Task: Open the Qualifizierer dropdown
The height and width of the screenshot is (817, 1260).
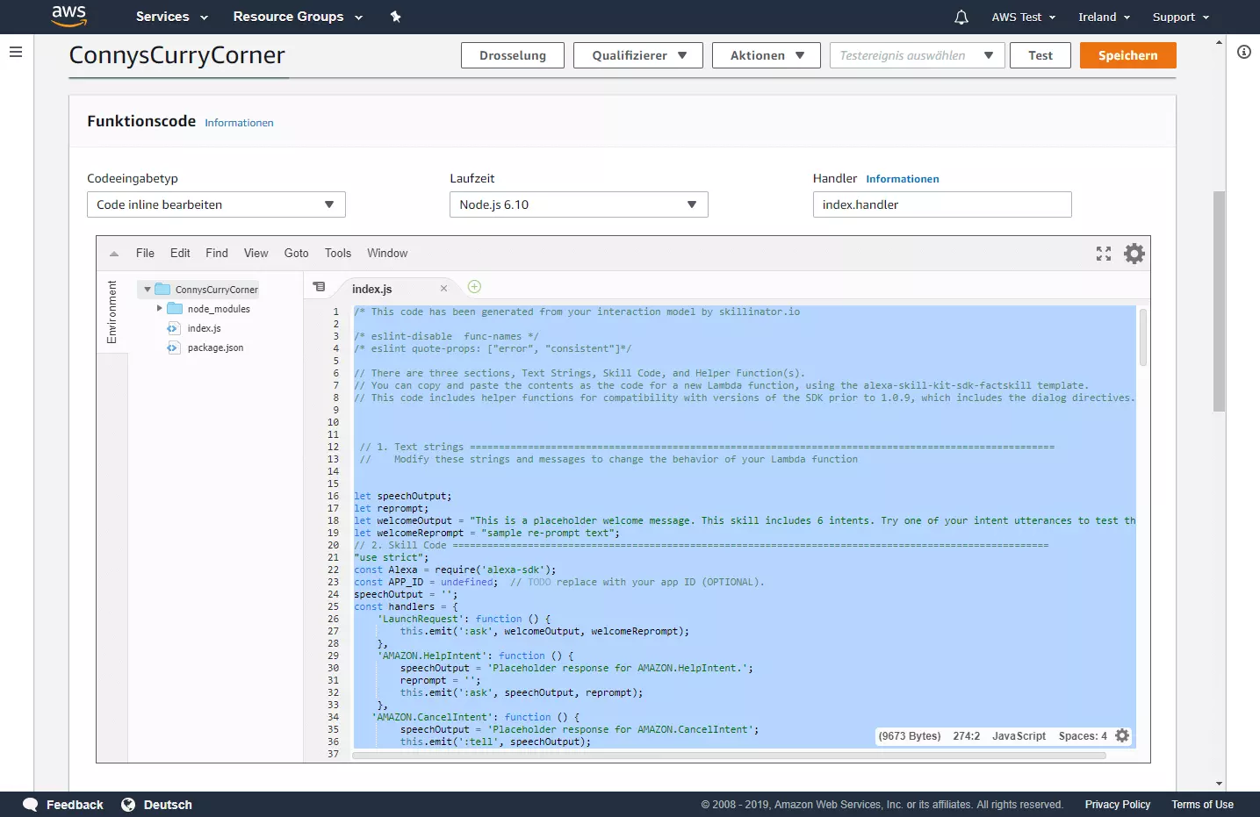Action: [638, 55]
